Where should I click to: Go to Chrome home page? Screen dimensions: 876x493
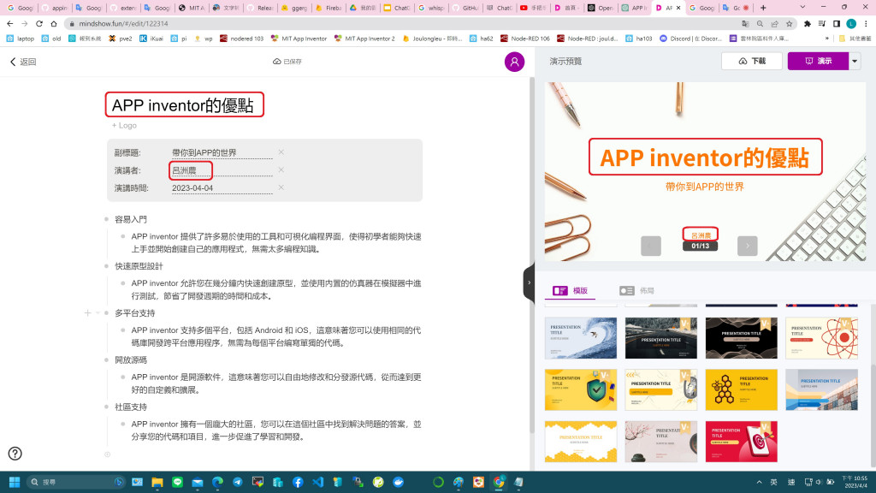coord(54,23)
